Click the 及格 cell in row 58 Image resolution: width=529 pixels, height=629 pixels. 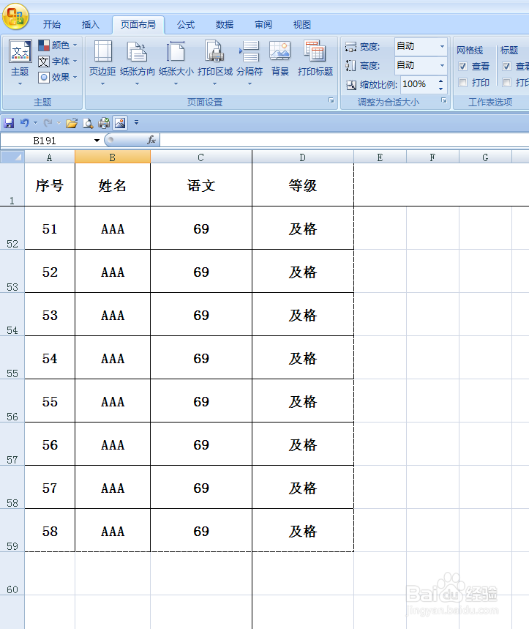pyautogui.click(x=303, y=488)
